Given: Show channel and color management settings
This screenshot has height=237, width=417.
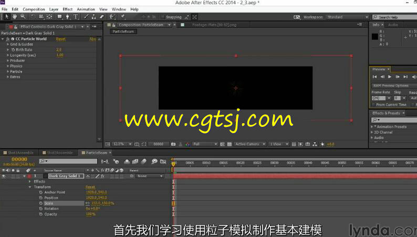Looking at the screenshot, I should click(188, 144).
